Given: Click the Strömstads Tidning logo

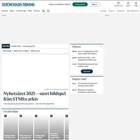Looking at the screenshot, I should [x=18, y=5].
